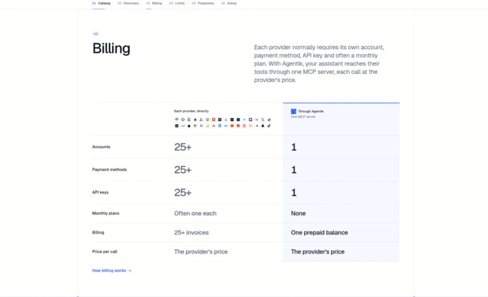The height and width of the screenshot is (297, 488).
Task: Click the 'Each provider, directly' column header
Action: click(x=192, y=111)
